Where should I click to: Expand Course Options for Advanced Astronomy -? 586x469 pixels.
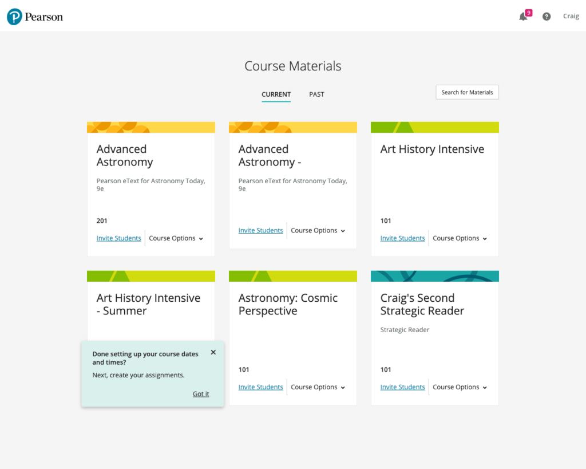(x=318, y=230)
